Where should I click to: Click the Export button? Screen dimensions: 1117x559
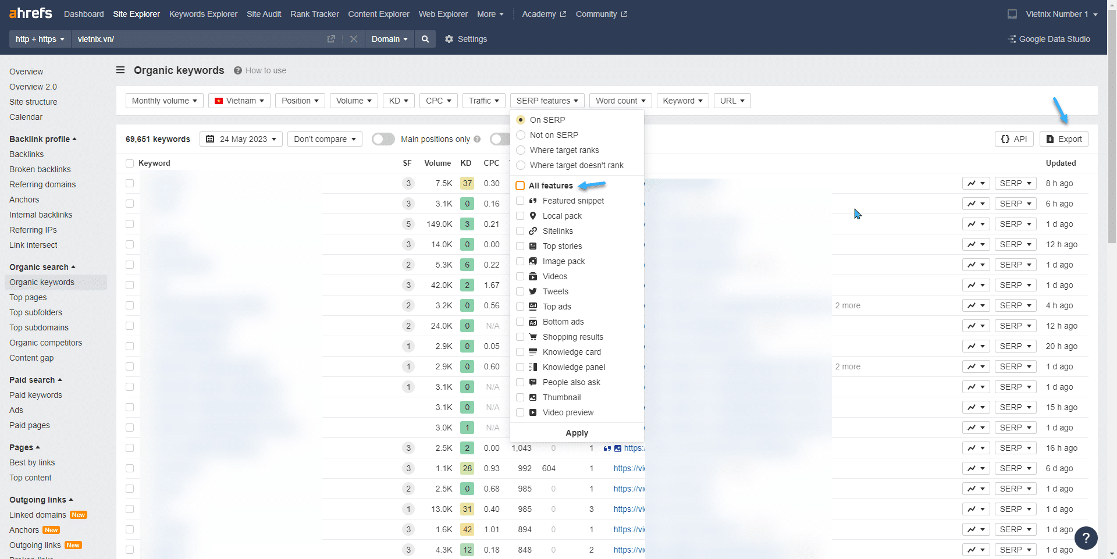coord(1064,139)
